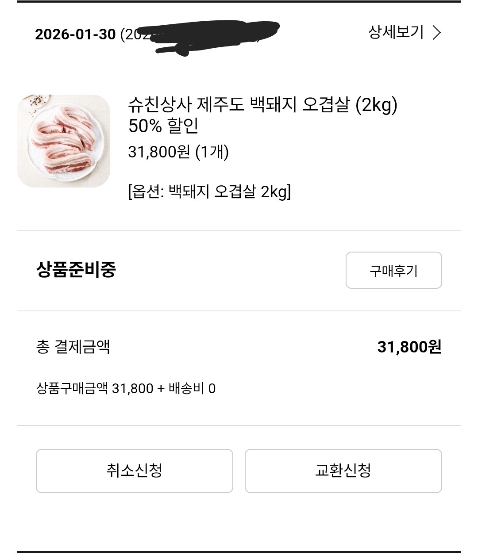The height and width of the screenshot is (555, 478).
Task: Tap the chevron arrow beside 상세보기
Action: [436, 33]
